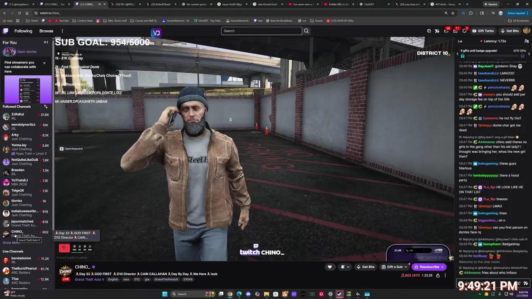Click the D10V8 stream tag
The height and width of the screenshot is (299, 532).
pos(188,279)
